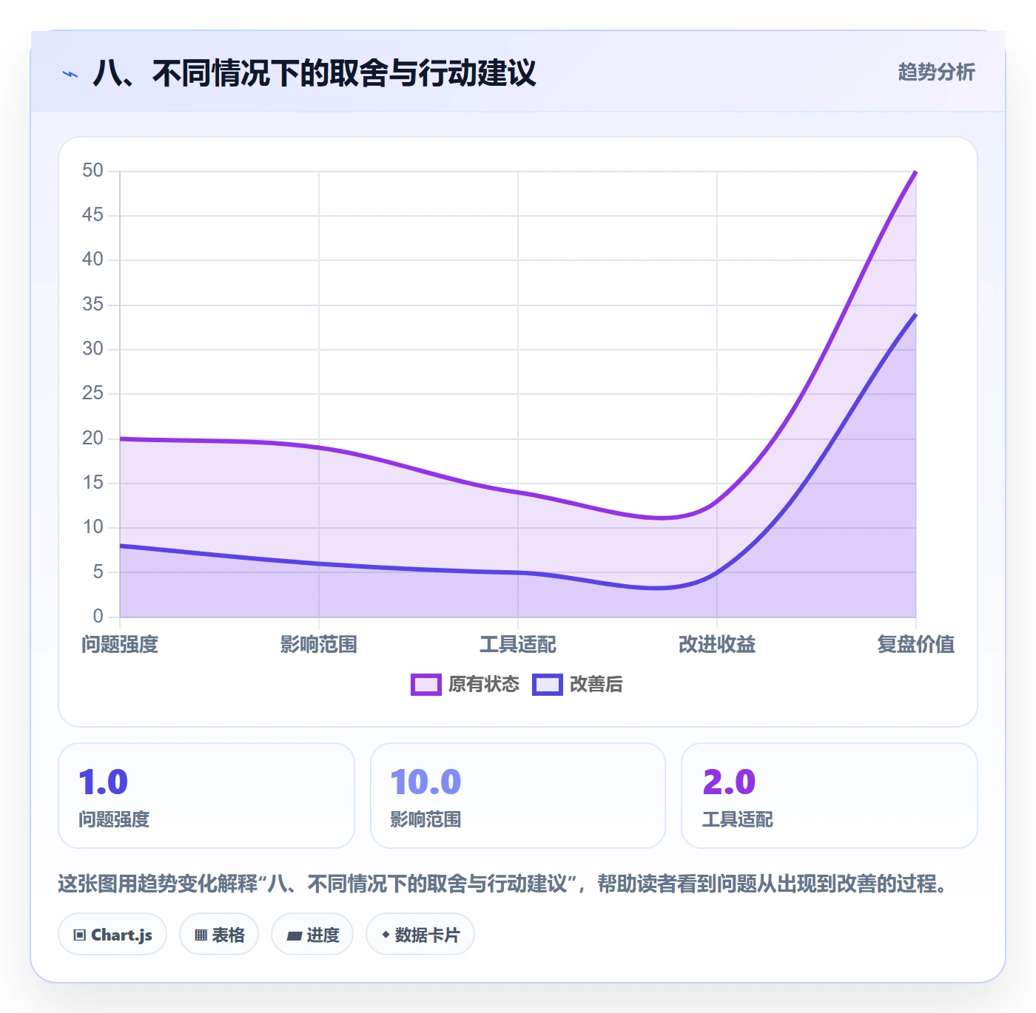This screenshot has width=1036, height=1013.
Task: Click the lightning icon beside the card heading
Action: pyautogui.click(x=70, y=74)
